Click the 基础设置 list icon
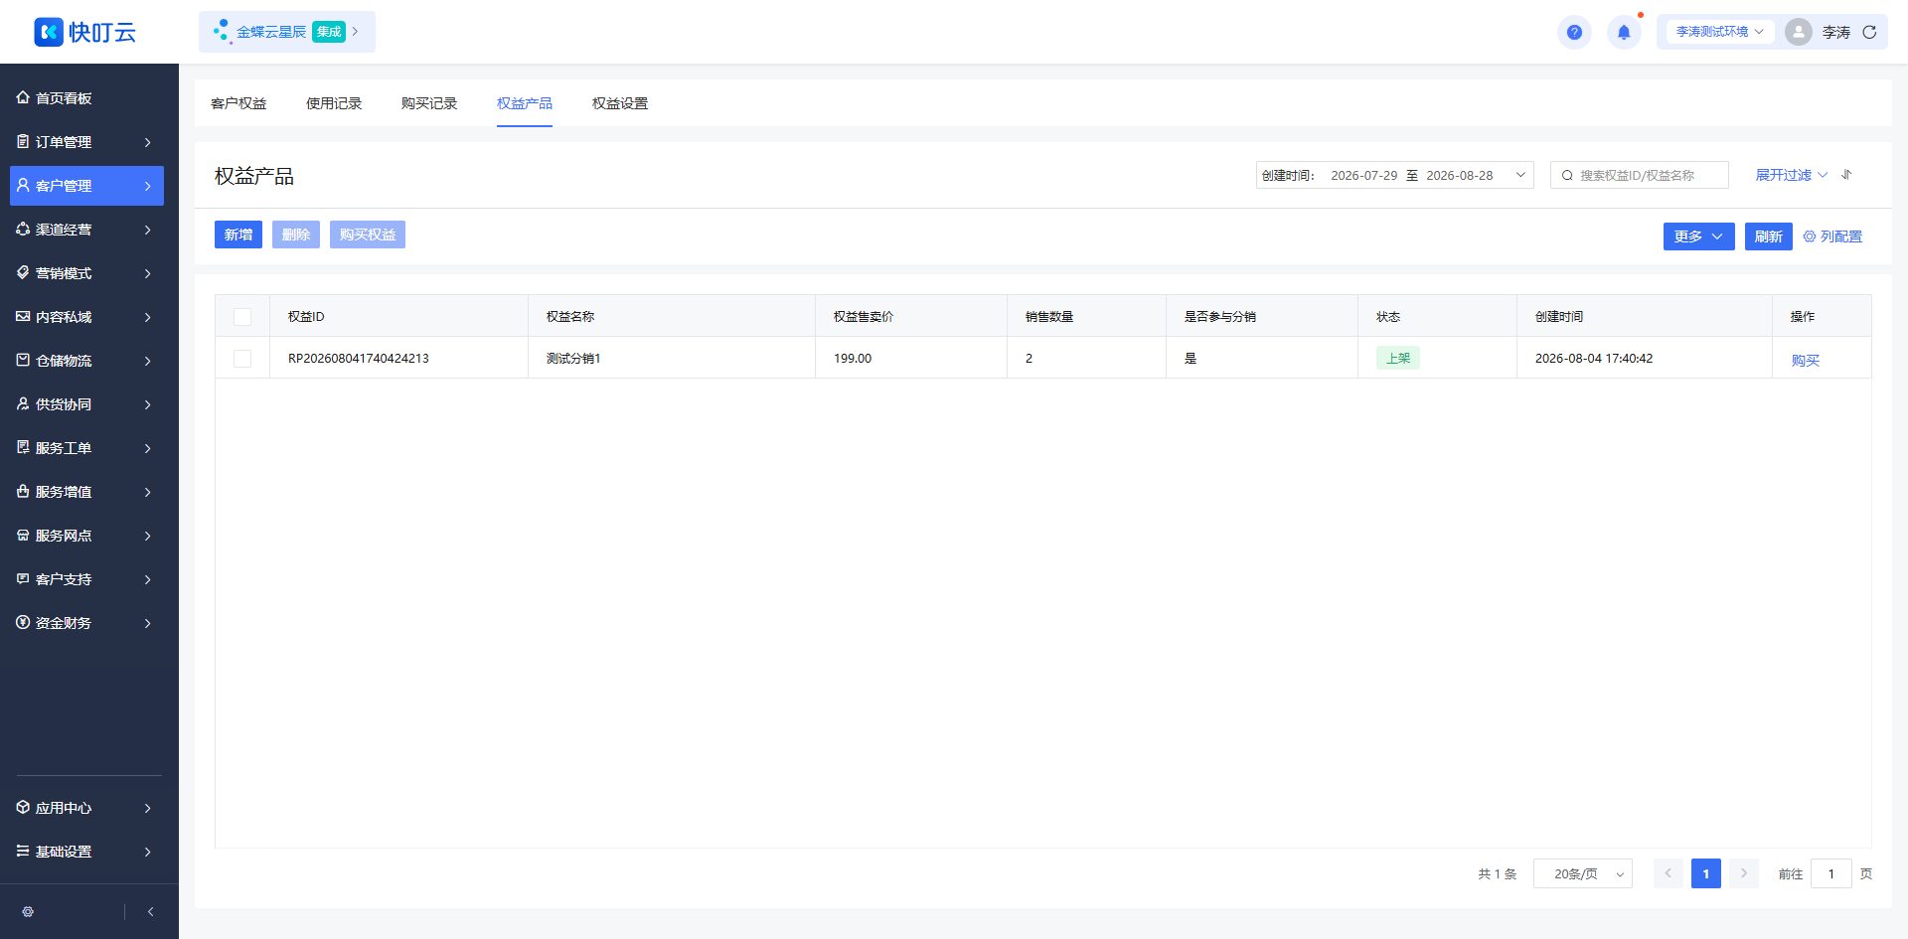The image size is (1908, 939). coord(23,851)
